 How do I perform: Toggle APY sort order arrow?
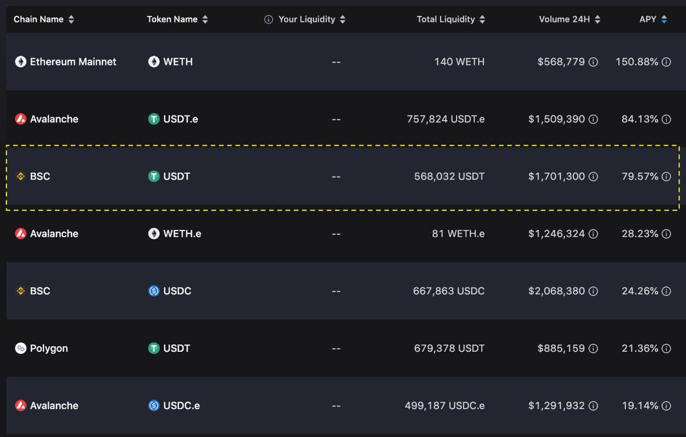coord(664,19)
